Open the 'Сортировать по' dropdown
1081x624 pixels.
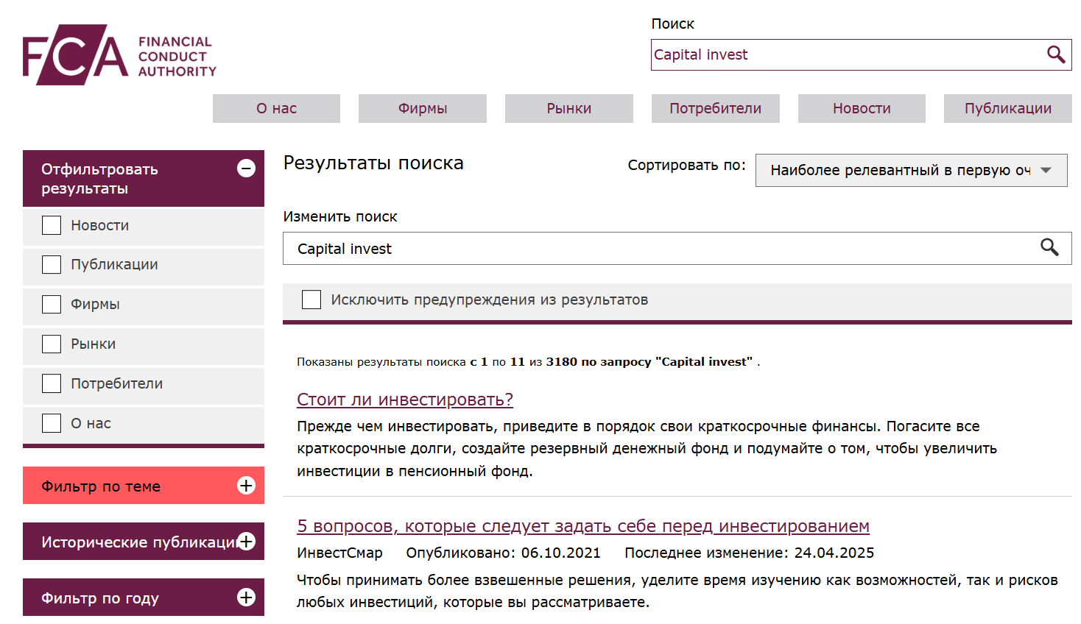pyautogui.click(x=912, y=170)
